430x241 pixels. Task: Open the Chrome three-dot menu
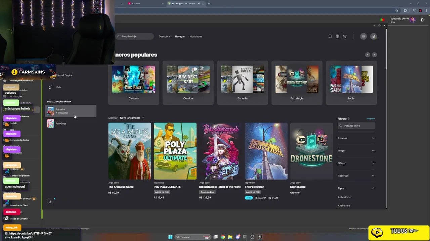click(426, 10)
